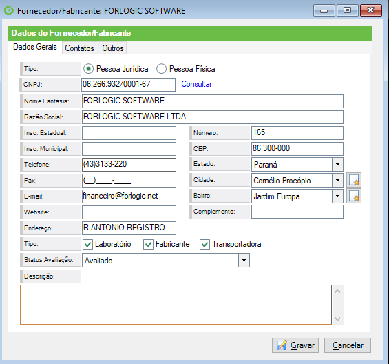Select the Pessoa Física radio button

pos(161,69)
